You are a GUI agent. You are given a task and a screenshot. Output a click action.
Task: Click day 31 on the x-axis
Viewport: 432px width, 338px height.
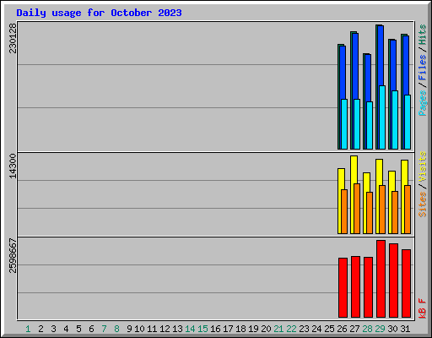click(x=405, y=329)
